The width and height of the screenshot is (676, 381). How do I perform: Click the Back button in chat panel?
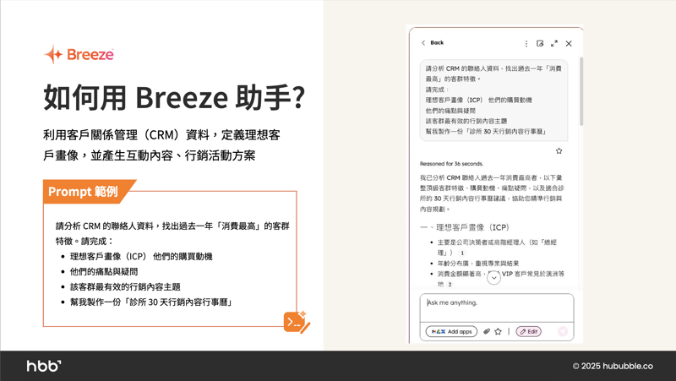click(432, 43)
